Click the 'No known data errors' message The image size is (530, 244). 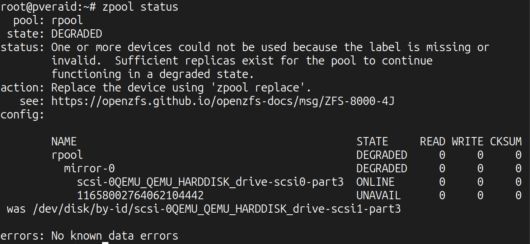(115, 236)
